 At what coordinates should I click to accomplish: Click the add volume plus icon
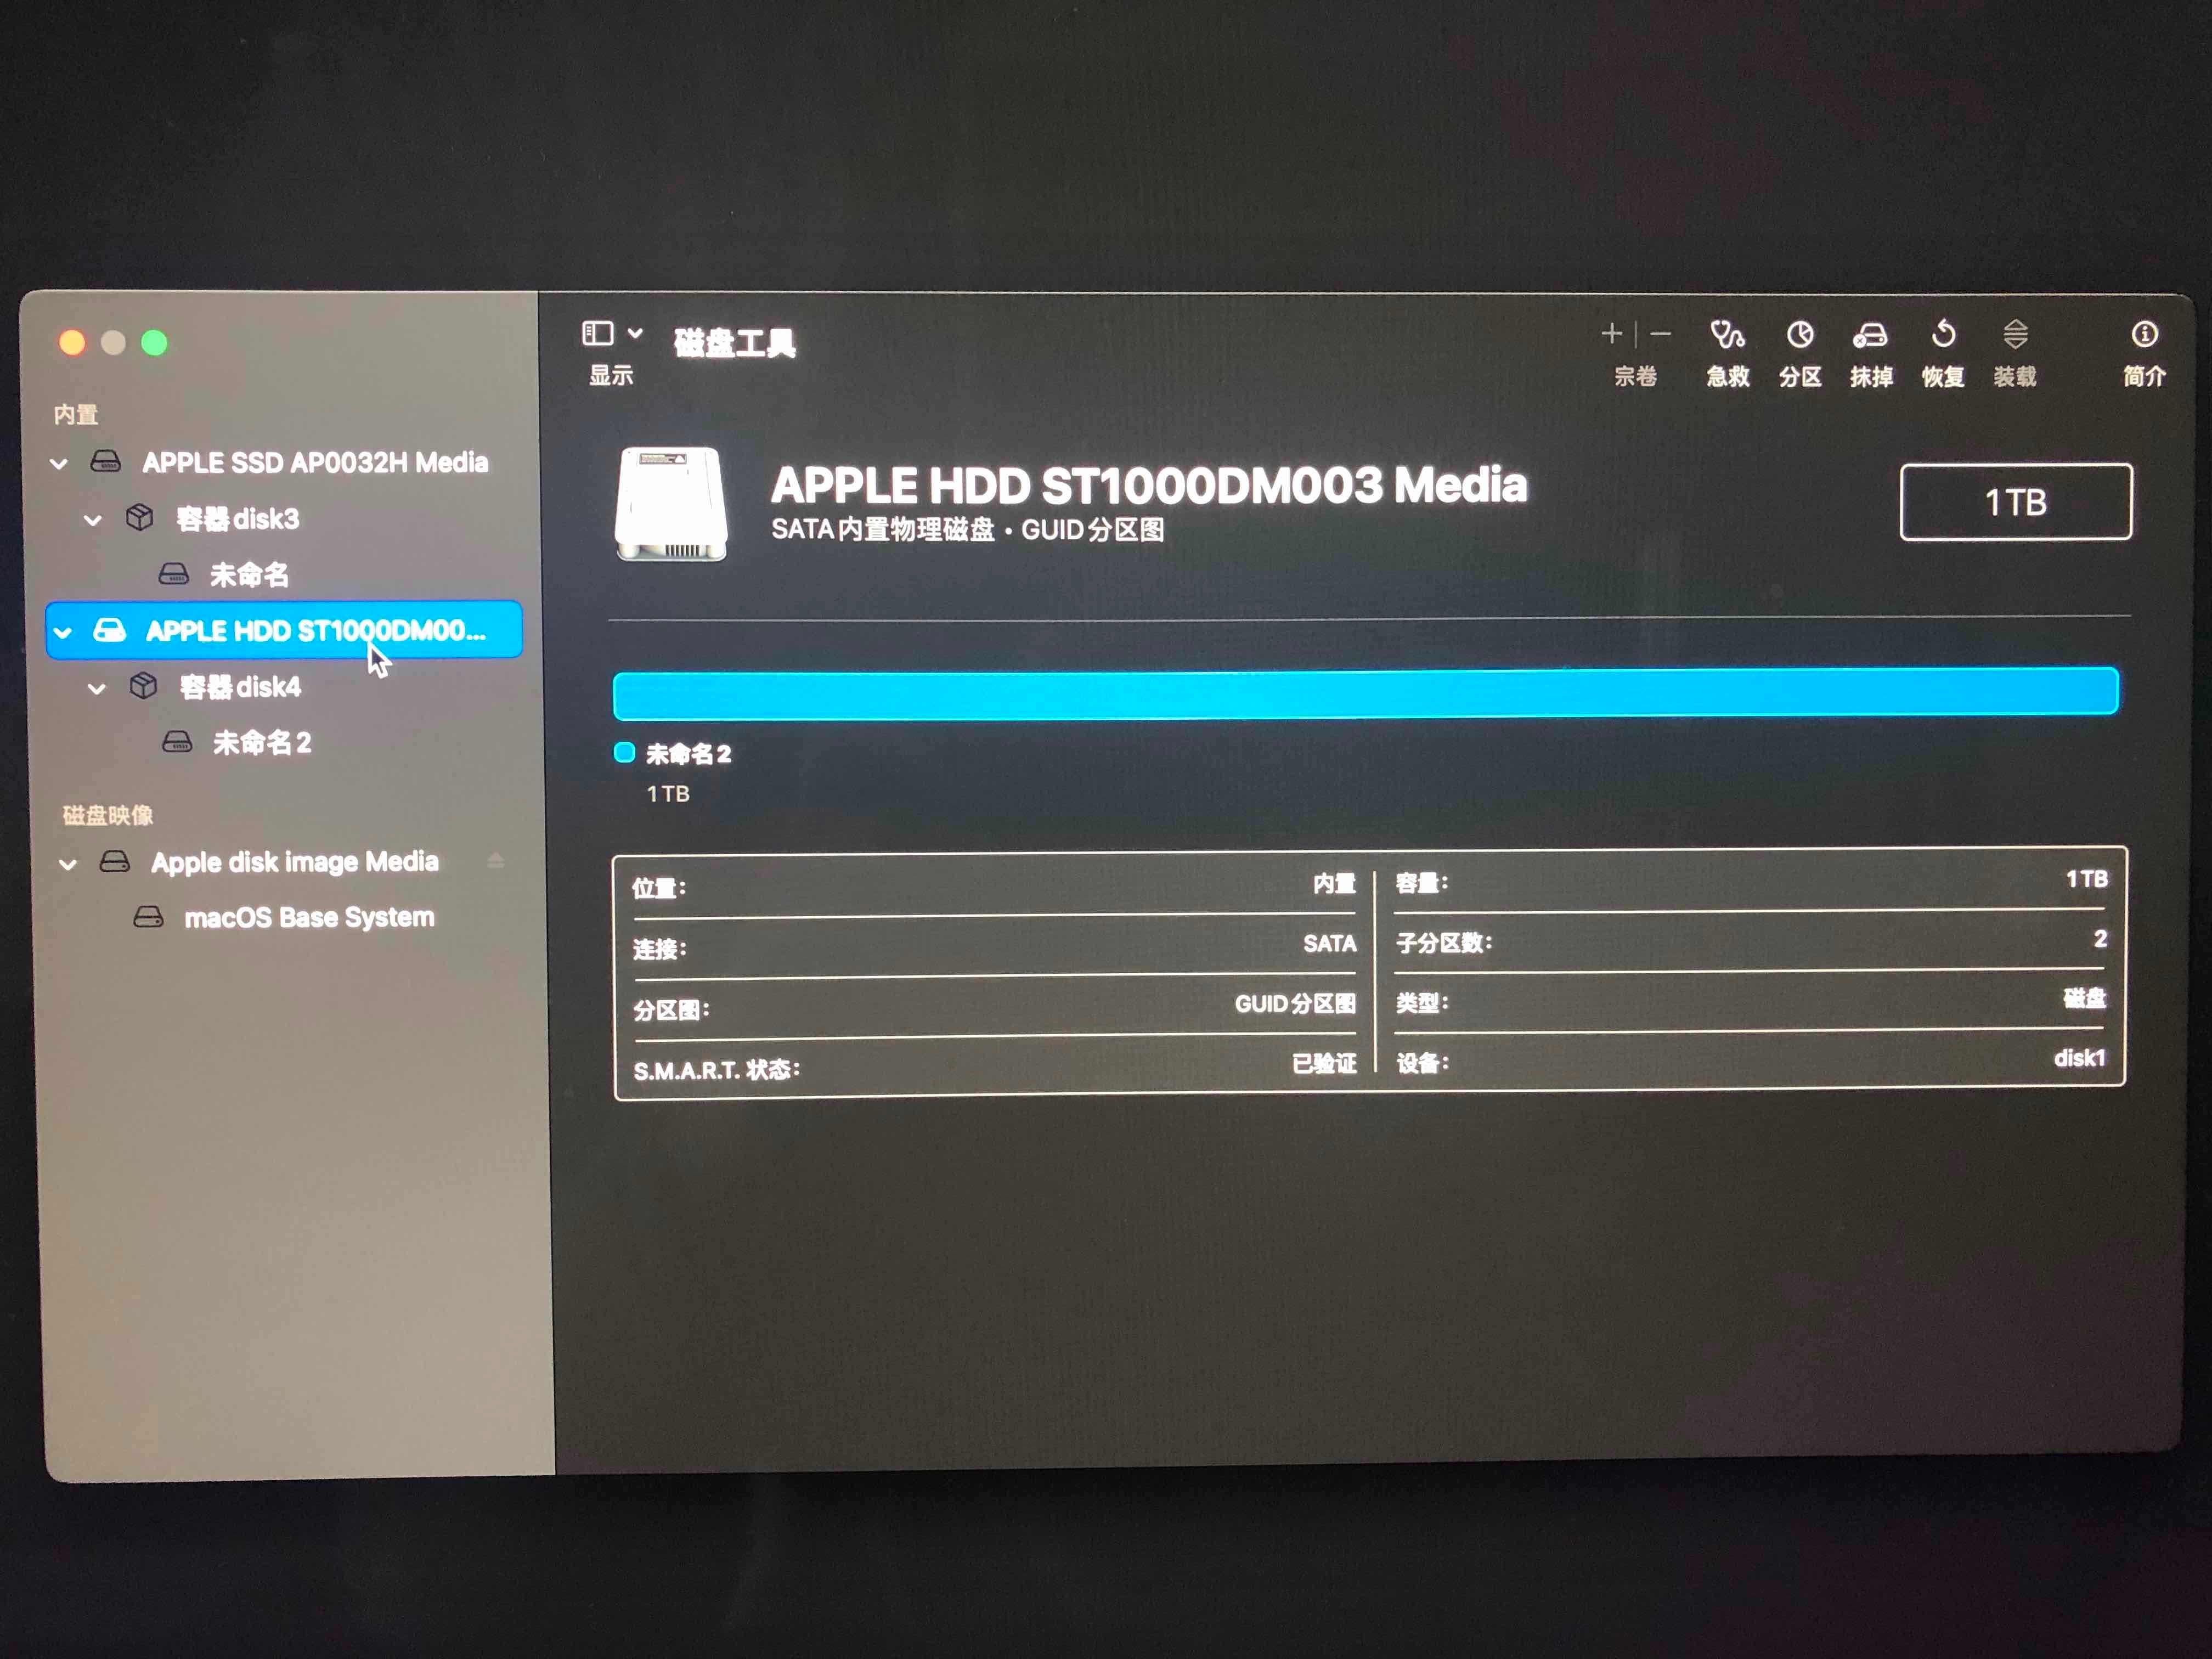(x=1611, y=334)
